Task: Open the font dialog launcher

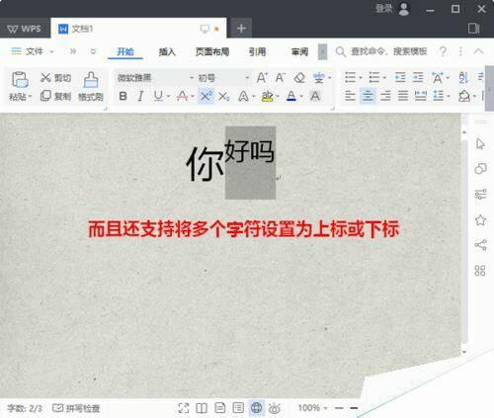Action: pyautogui.click(x=332, y=108)
